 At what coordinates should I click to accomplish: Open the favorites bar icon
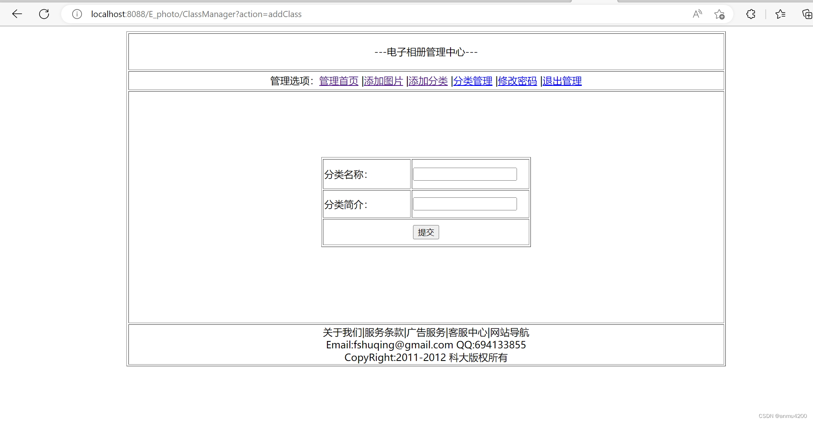[x=780, y=14]
